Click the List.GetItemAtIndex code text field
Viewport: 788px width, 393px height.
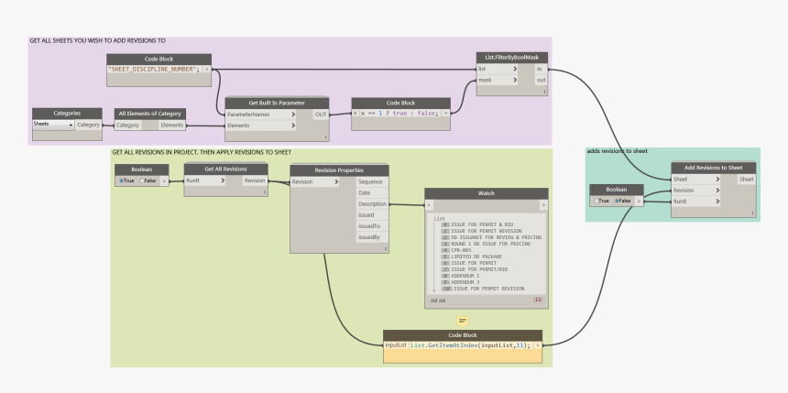[x=468, y=344]
